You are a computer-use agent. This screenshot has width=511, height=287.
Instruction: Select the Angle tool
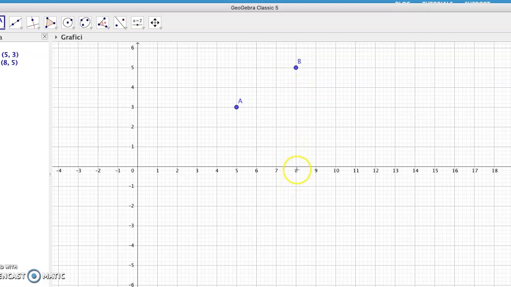(103, 22)
